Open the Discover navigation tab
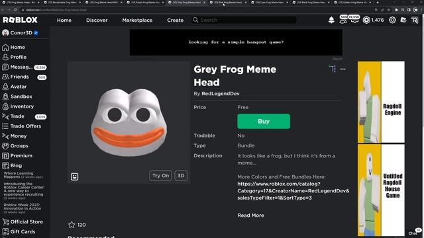This screenshot has height=238, width=424. point(97,20)
